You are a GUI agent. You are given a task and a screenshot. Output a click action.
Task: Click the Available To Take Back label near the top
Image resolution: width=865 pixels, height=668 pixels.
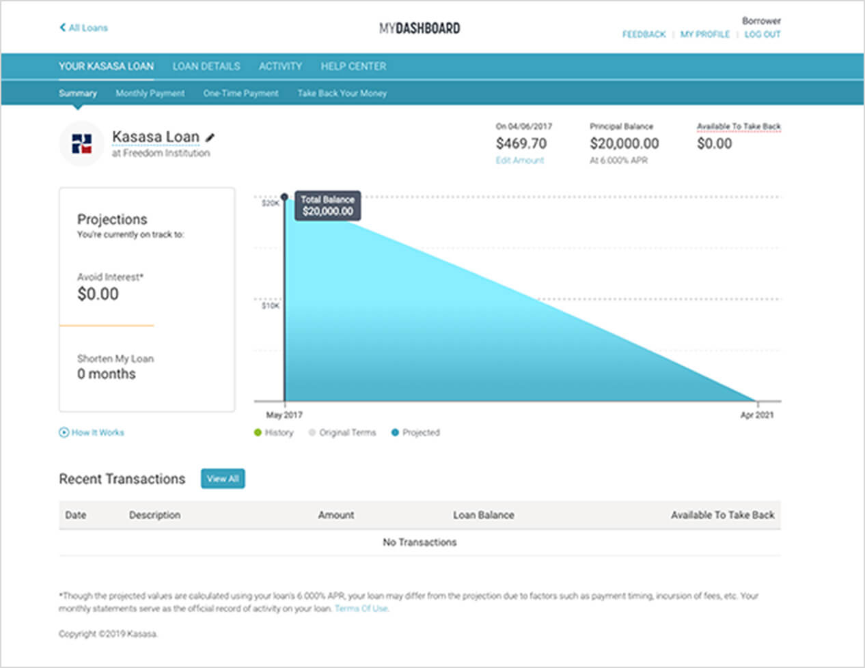coord(739,126)
